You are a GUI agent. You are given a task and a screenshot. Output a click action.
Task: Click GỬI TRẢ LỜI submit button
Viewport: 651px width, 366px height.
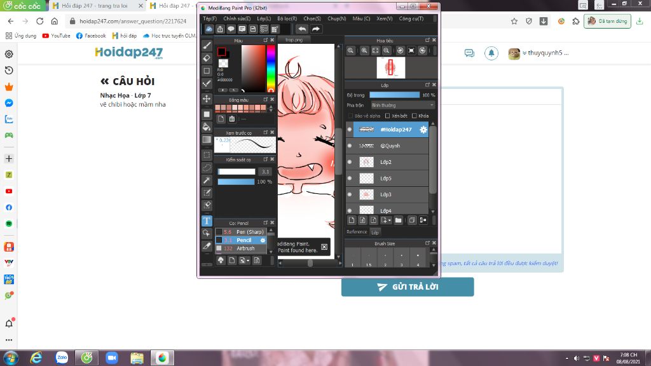(408, 287)
